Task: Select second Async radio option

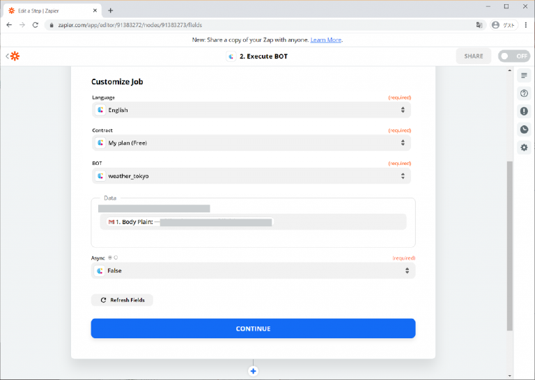Action: click(116, 258)
